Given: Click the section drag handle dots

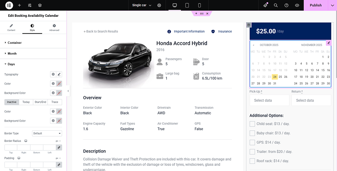Looking at the screenshot, I should [202, 14].
